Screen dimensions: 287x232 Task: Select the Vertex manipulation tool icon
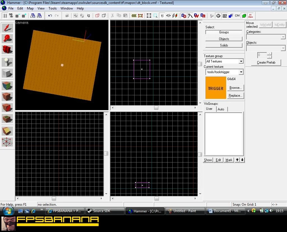pos(7,142)
